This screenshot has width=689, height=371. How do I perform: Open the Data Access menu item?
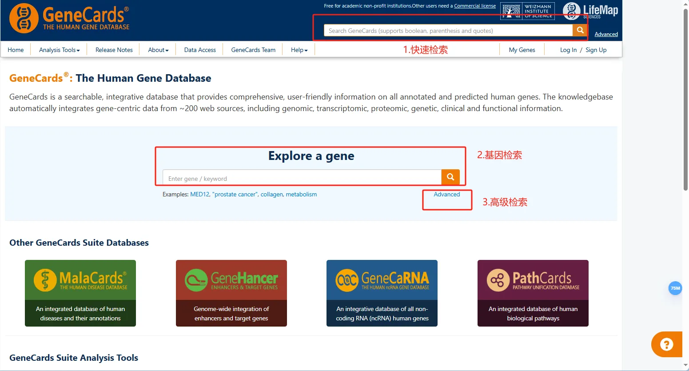(x=200, y=50)
